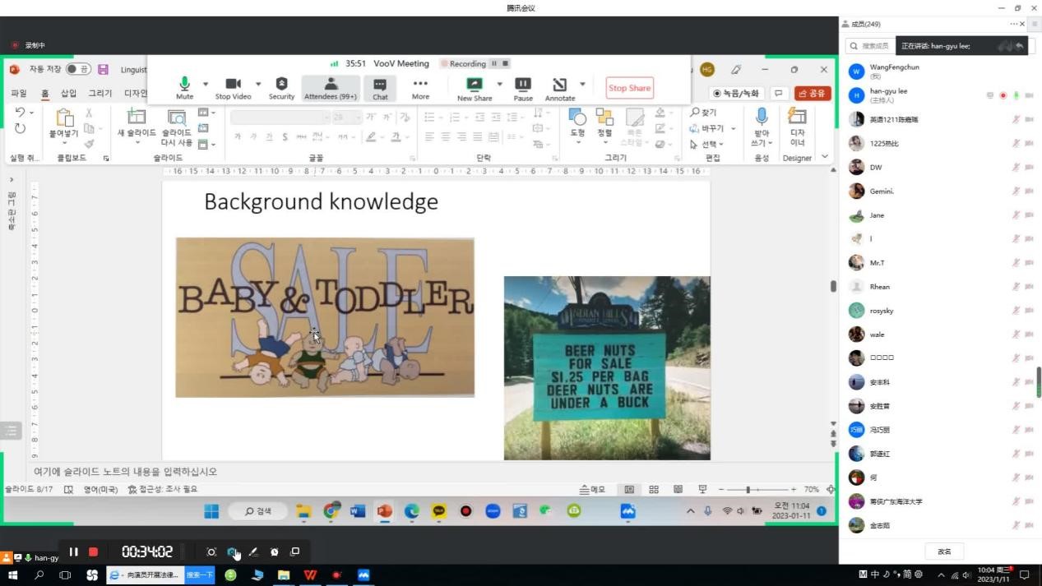
Task: Open the Chat panel icon
Action: pyautogui.click(x=380, y=85)
